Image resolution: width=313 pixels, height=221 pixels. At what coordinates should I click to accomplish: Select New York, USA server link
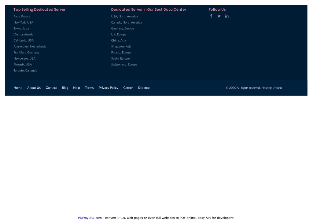point(23,22)
